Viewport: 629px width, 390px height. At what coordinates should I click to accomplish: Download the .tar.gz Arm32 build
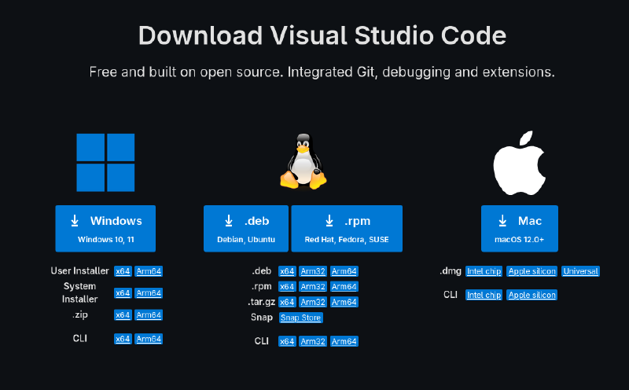coord(313,302)
